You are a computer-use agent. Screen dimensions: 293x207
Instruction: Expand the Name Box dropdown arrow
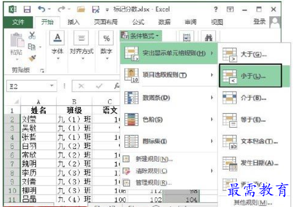click(x=52, y=86)
